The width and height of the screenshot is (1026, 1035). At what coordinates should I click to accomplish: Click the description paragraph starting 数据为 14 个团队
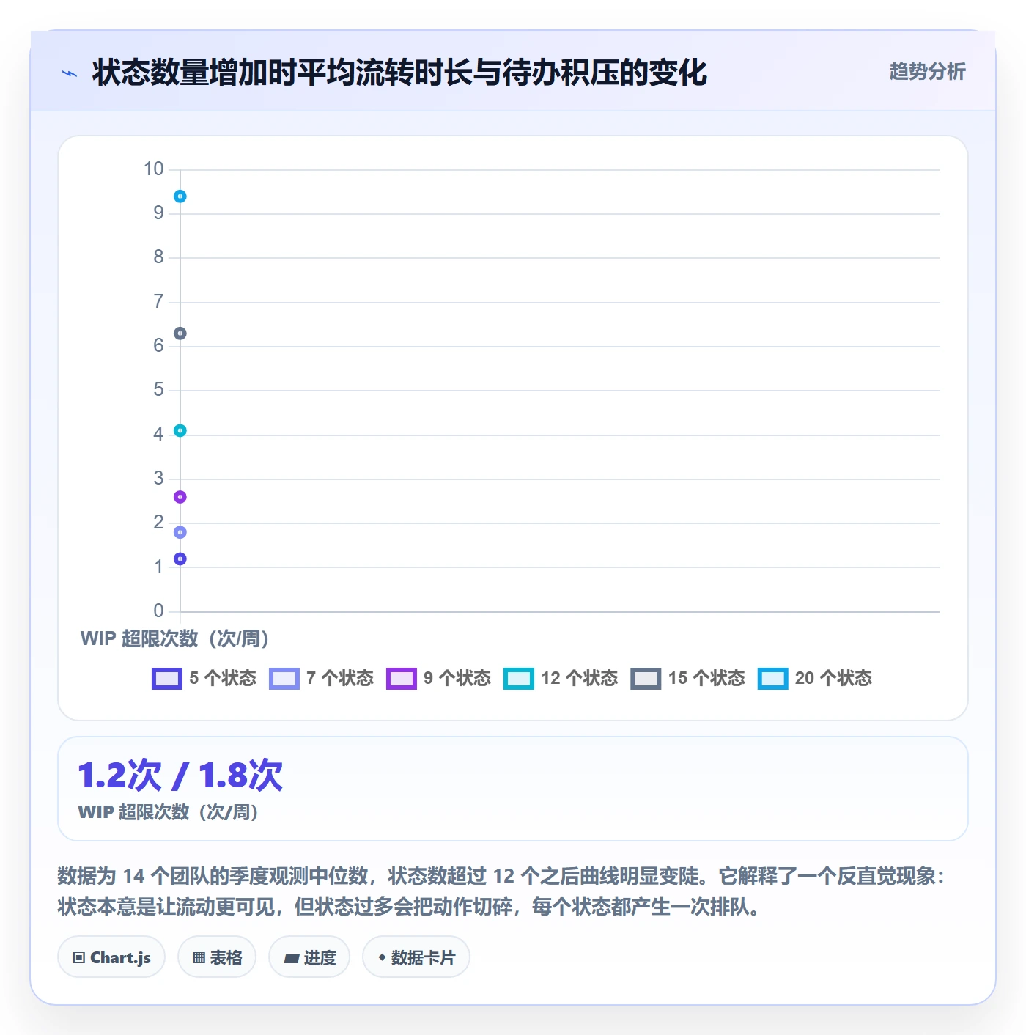point(502,891)
